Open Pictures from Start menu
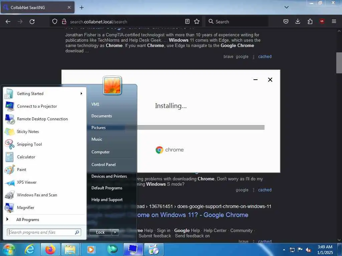This screenshot has width=342, height=256. point(99,128)
